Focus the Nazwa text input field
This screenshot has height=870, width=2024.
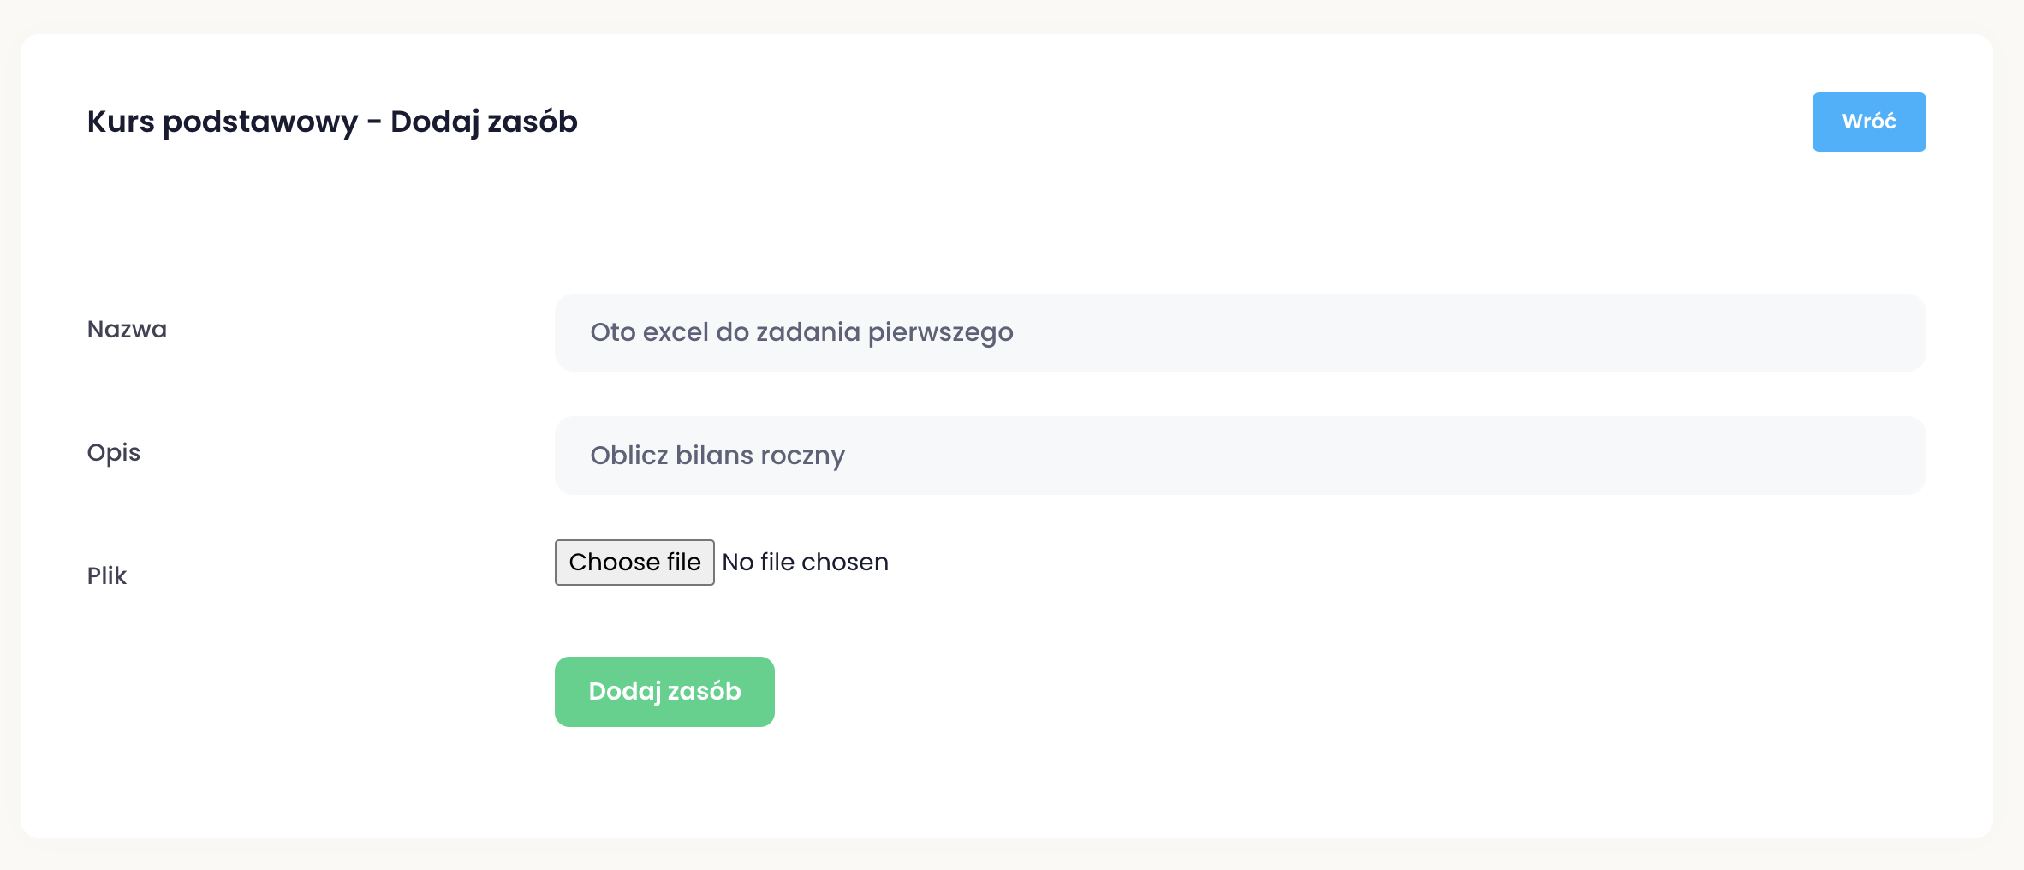click(x=1370, y=332)
